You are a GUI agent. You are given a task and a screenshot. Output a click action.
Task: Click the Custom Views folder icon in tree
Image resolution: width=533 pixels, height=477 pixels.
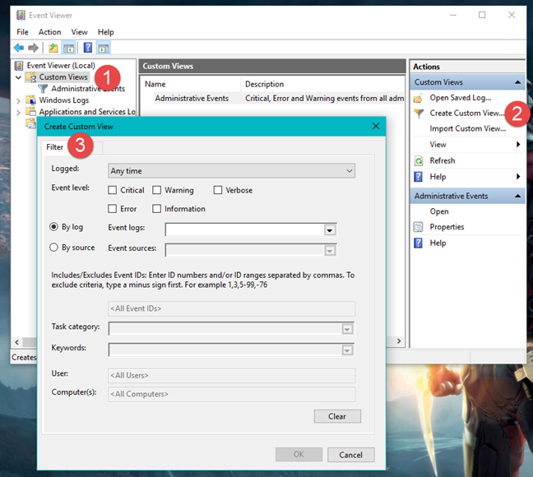tap(31, 77)
